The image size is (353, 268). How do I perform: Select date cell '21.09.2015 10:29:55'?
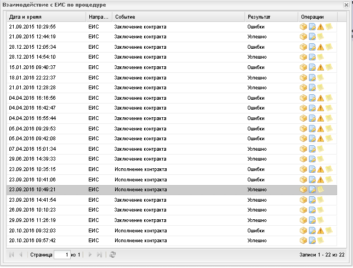[32, 27]
